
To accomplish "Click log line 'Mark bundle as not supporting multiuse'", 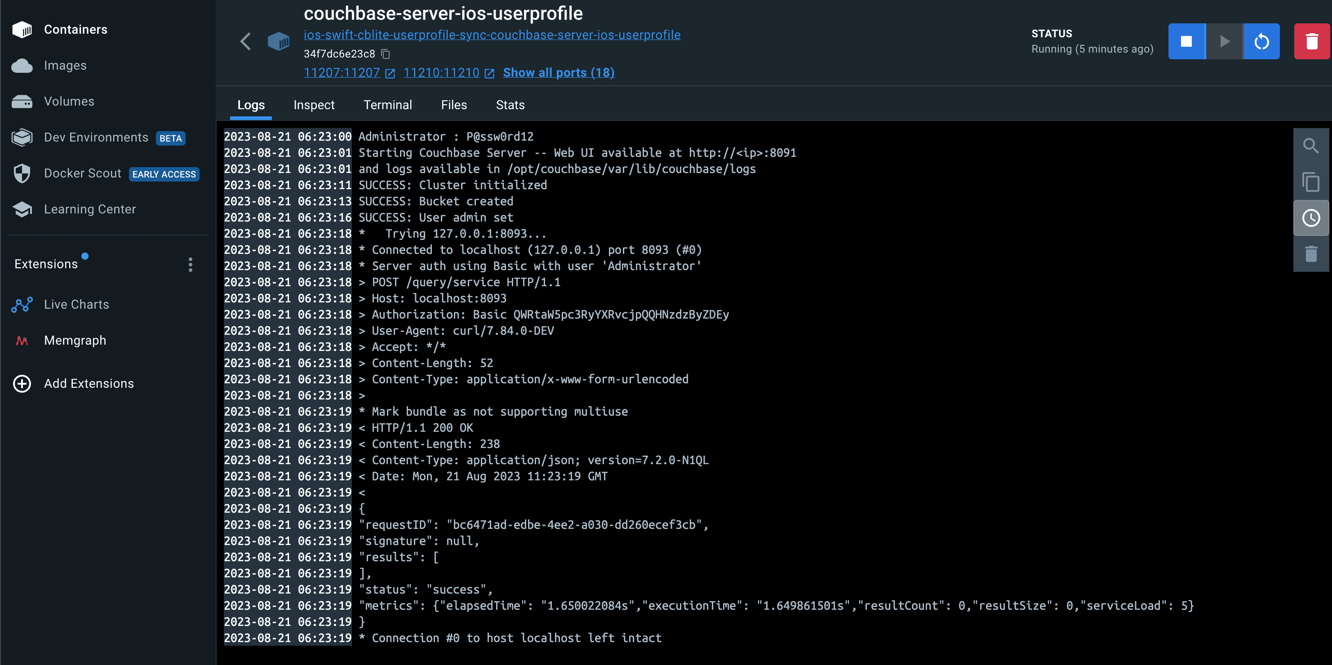I will click(493, 412).
